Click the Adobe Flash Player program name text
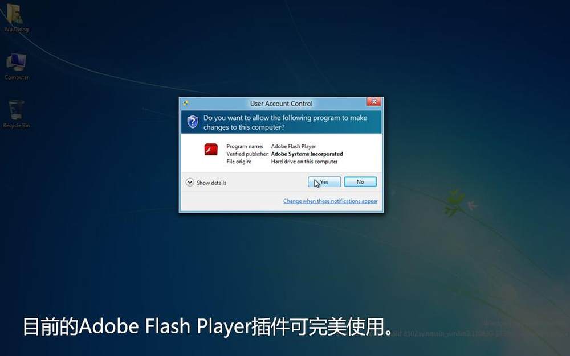The height and width of the screenshot is (356, 570). (x=294, y=147)
